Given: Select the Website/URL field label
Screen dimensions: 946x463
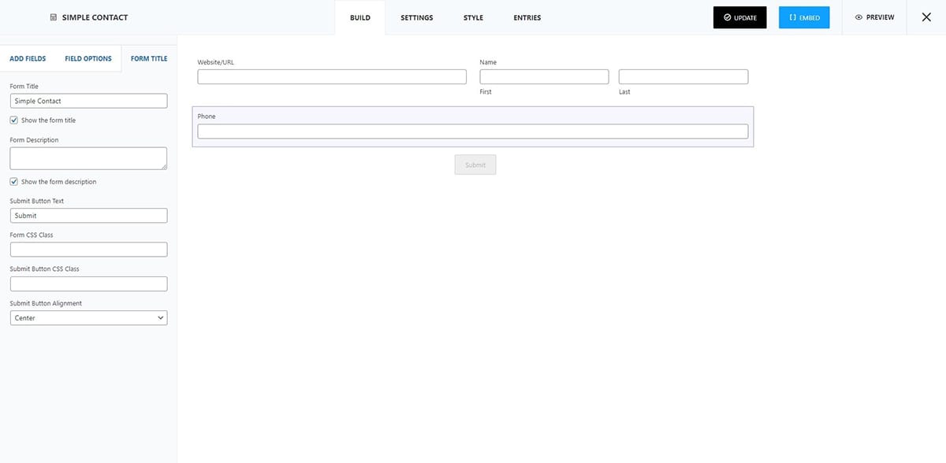Looking at the screenshot, I should coord(216,62).
